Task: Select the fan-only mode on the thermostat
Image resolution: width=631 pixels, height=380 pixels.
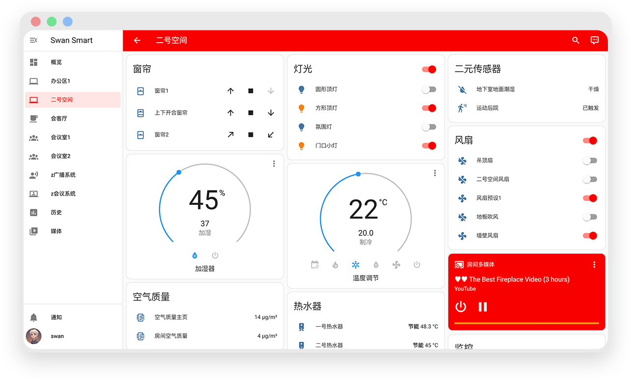Action: point(396,265)
